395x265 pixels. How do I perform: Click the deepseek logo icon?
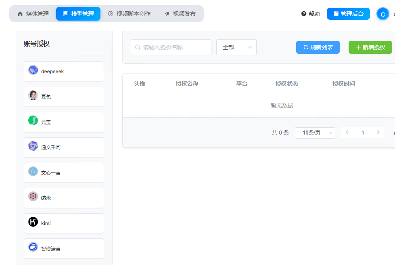coord(33,70)
